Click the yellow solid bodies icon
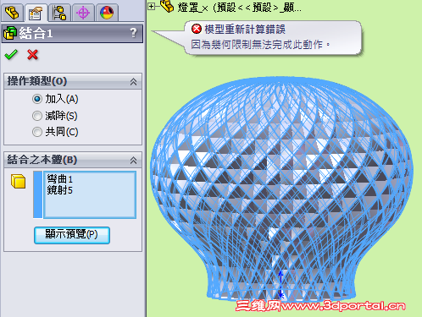The height and width of the screenshot is (317, 422). point(19,181)
